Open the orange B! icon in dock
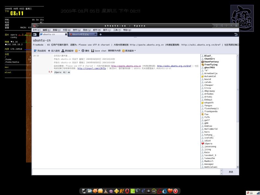Viewport: 260px width, 195px height. coord(122,191)
